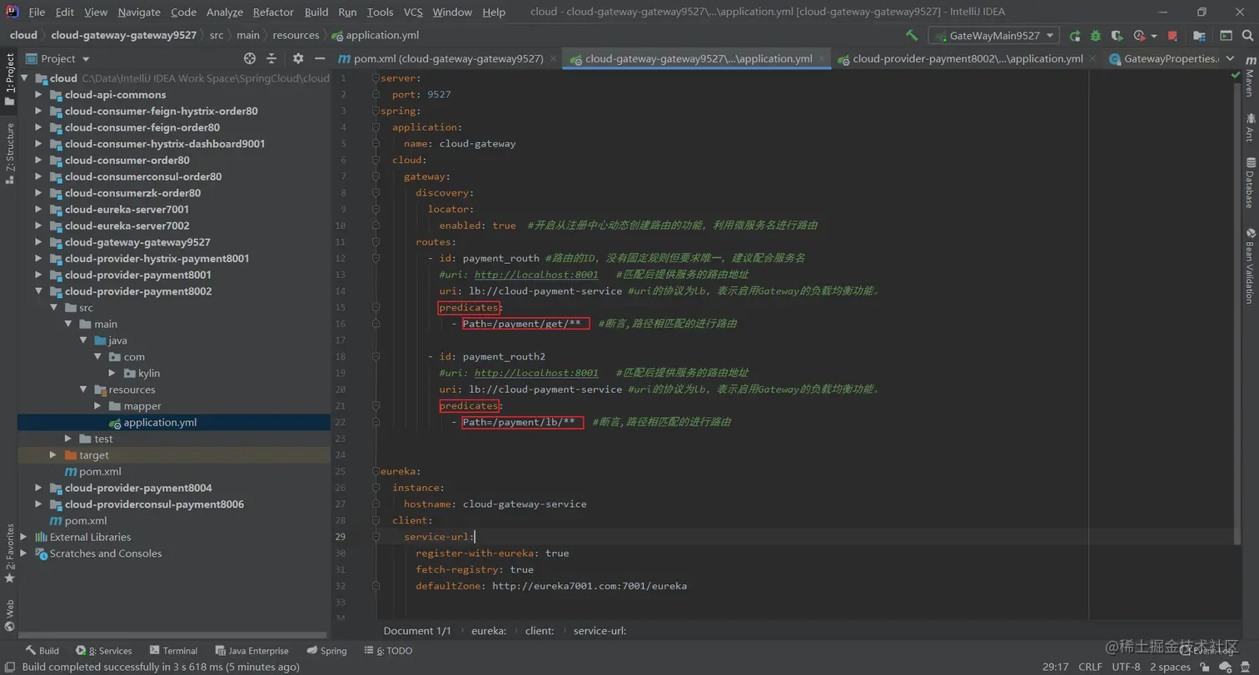This screenshot has width=1259, height=675.
Task: Stop the running process red square
Action: pyautogui.click(x=1172, y=36)
